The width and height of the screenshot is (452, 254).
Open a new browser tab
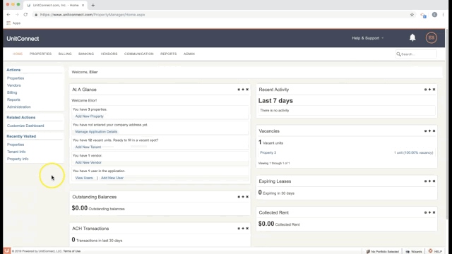93,5
